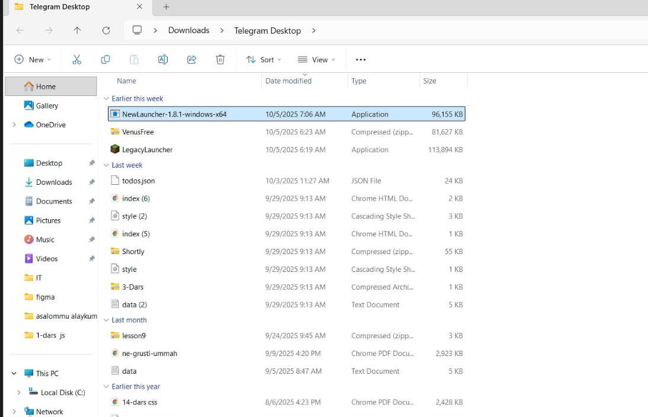Collapse the Earlier this week group
This screenshot has height=417, width=648.
tap(106, 99)
